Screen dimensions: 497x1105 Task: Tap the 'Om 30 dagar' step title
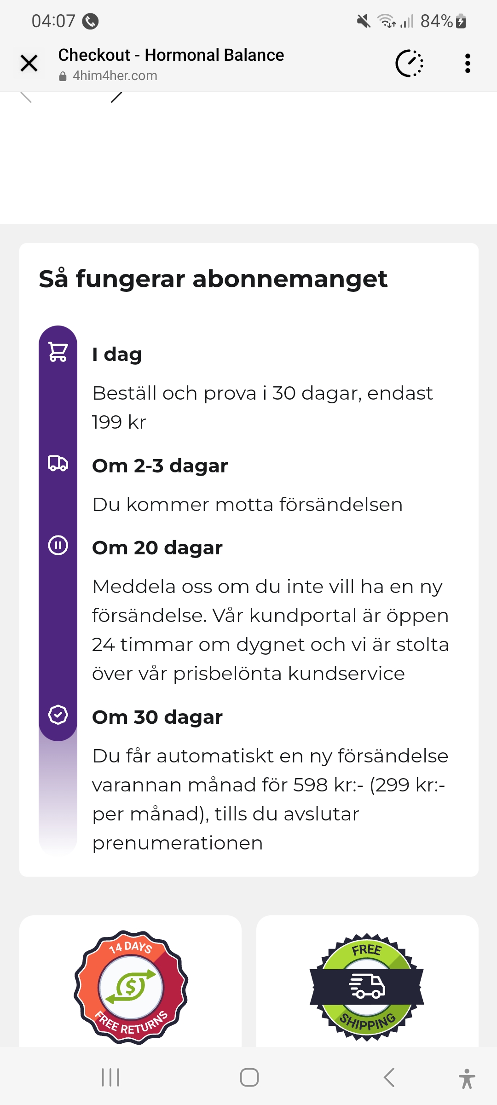click(x=157, y=717)
